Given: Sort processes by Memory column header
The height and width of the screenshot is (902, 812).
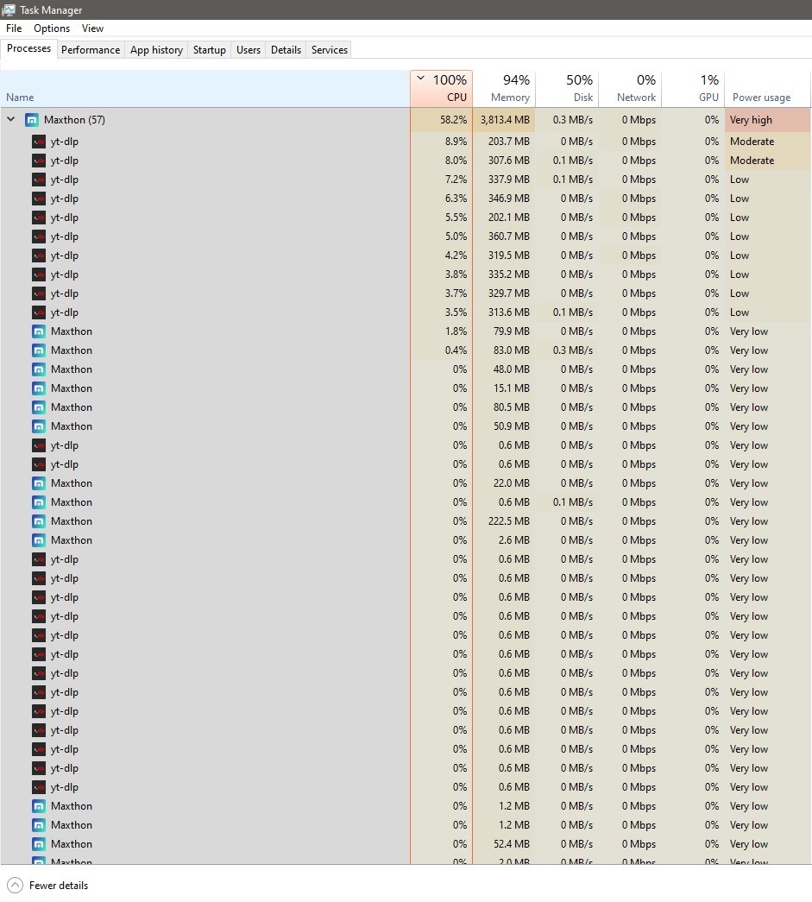Looking at the screenshot, I should click(x=504, y=89).
